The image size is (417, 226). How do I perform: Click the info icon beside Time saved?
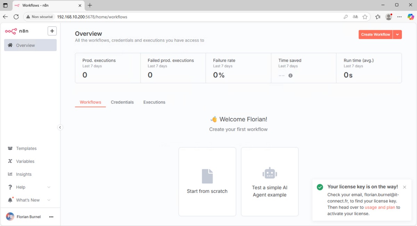(291, 75)
